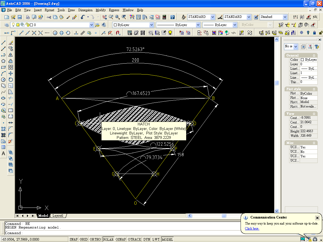Toggle MODEL space button
Viewport: 323px width, 242px height.
[167, 239]
